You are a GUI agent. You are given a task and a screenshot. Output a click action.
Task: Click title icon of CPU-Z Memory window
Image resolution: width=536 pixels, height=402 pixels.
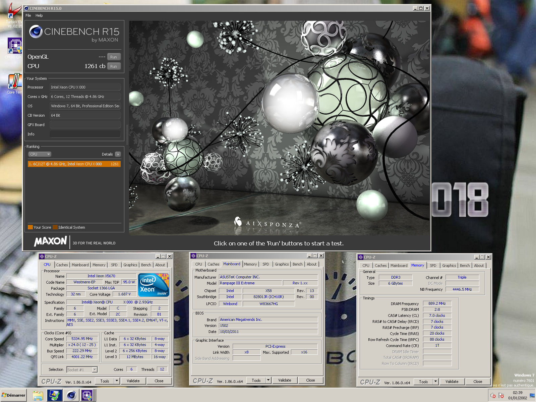[x=361, y=257]
